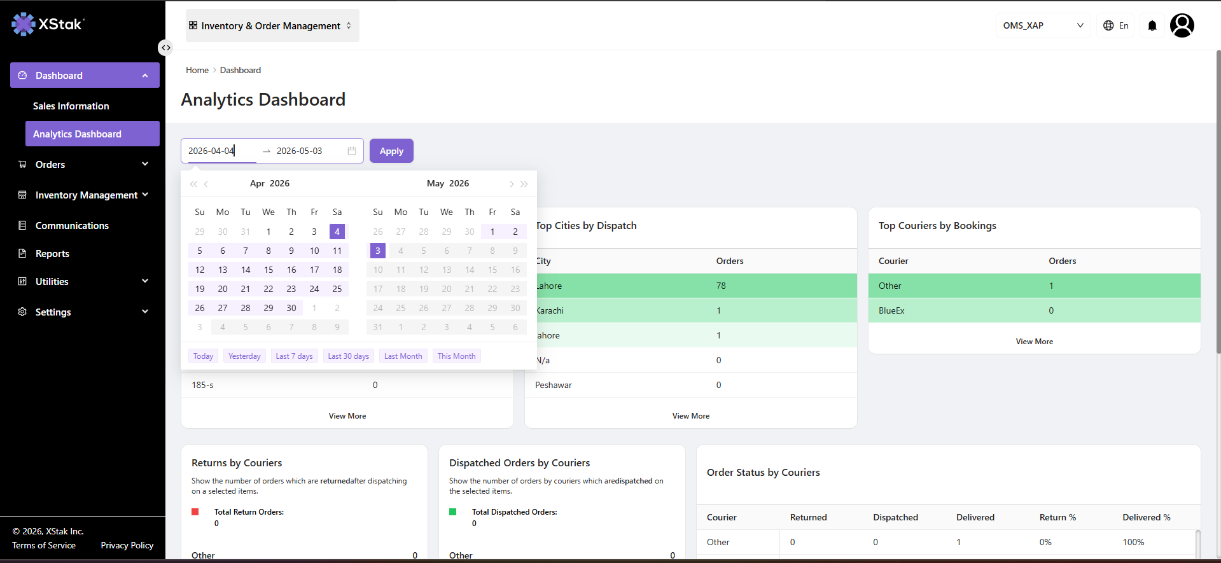The width and height of the screenshot is (1221, 563).
Task: Click View More under Top Couriers
Action: click(x=1034, y=342)
